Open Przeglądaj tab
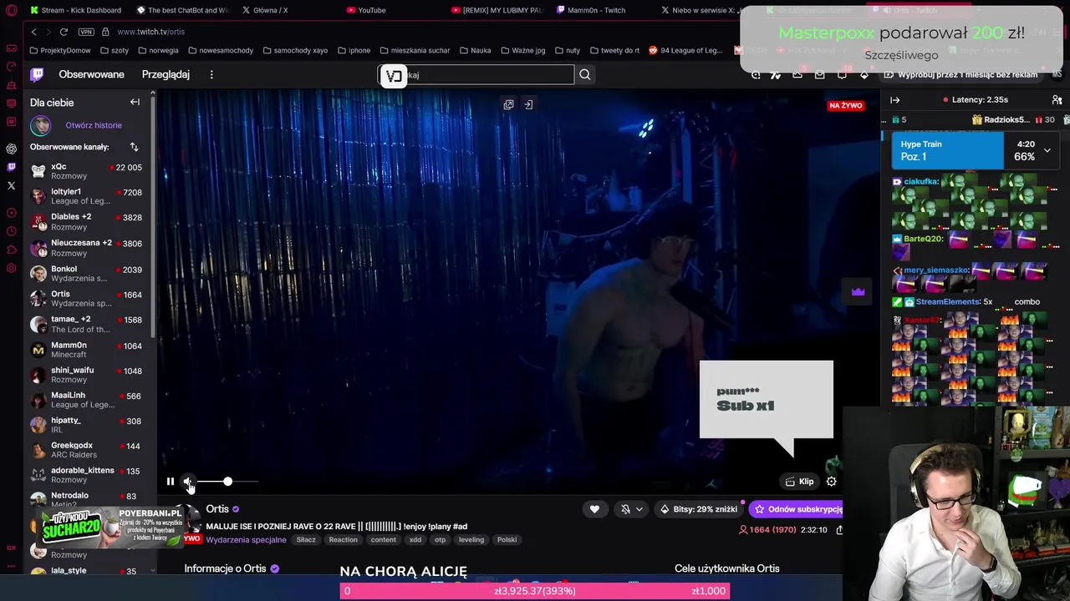The width and height of the screenshot is (1070, 601). coord(166,74)
